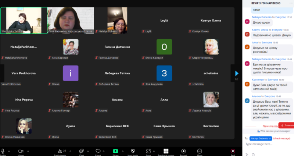Click Альона's blue chat avatar
Viewport: 294px width, 156px height.
coord(247,101)
